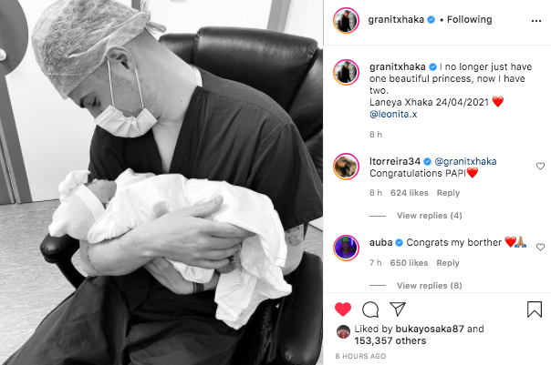Reply to ltorreira34's comment
This screenshot has width=551, height=365.
click(448, 193)
